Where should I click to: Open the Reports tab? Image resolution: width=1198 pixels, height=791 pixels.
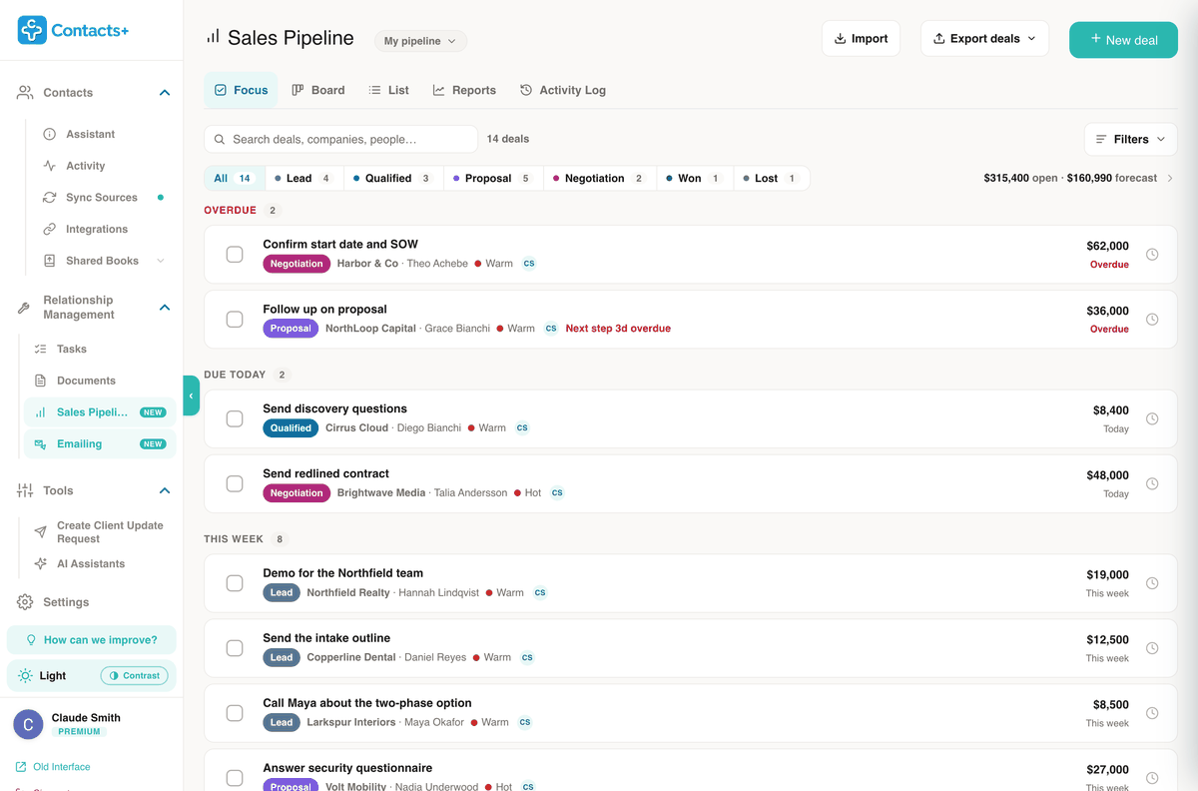(x=464, y=90)
